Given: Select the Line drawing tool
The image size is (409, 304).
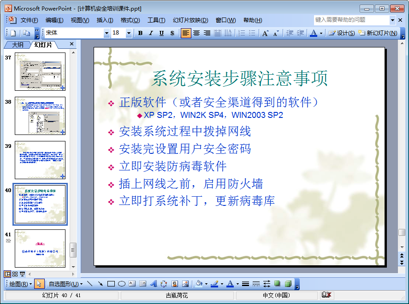Looking at the screenshot, I should click(90, 284).
